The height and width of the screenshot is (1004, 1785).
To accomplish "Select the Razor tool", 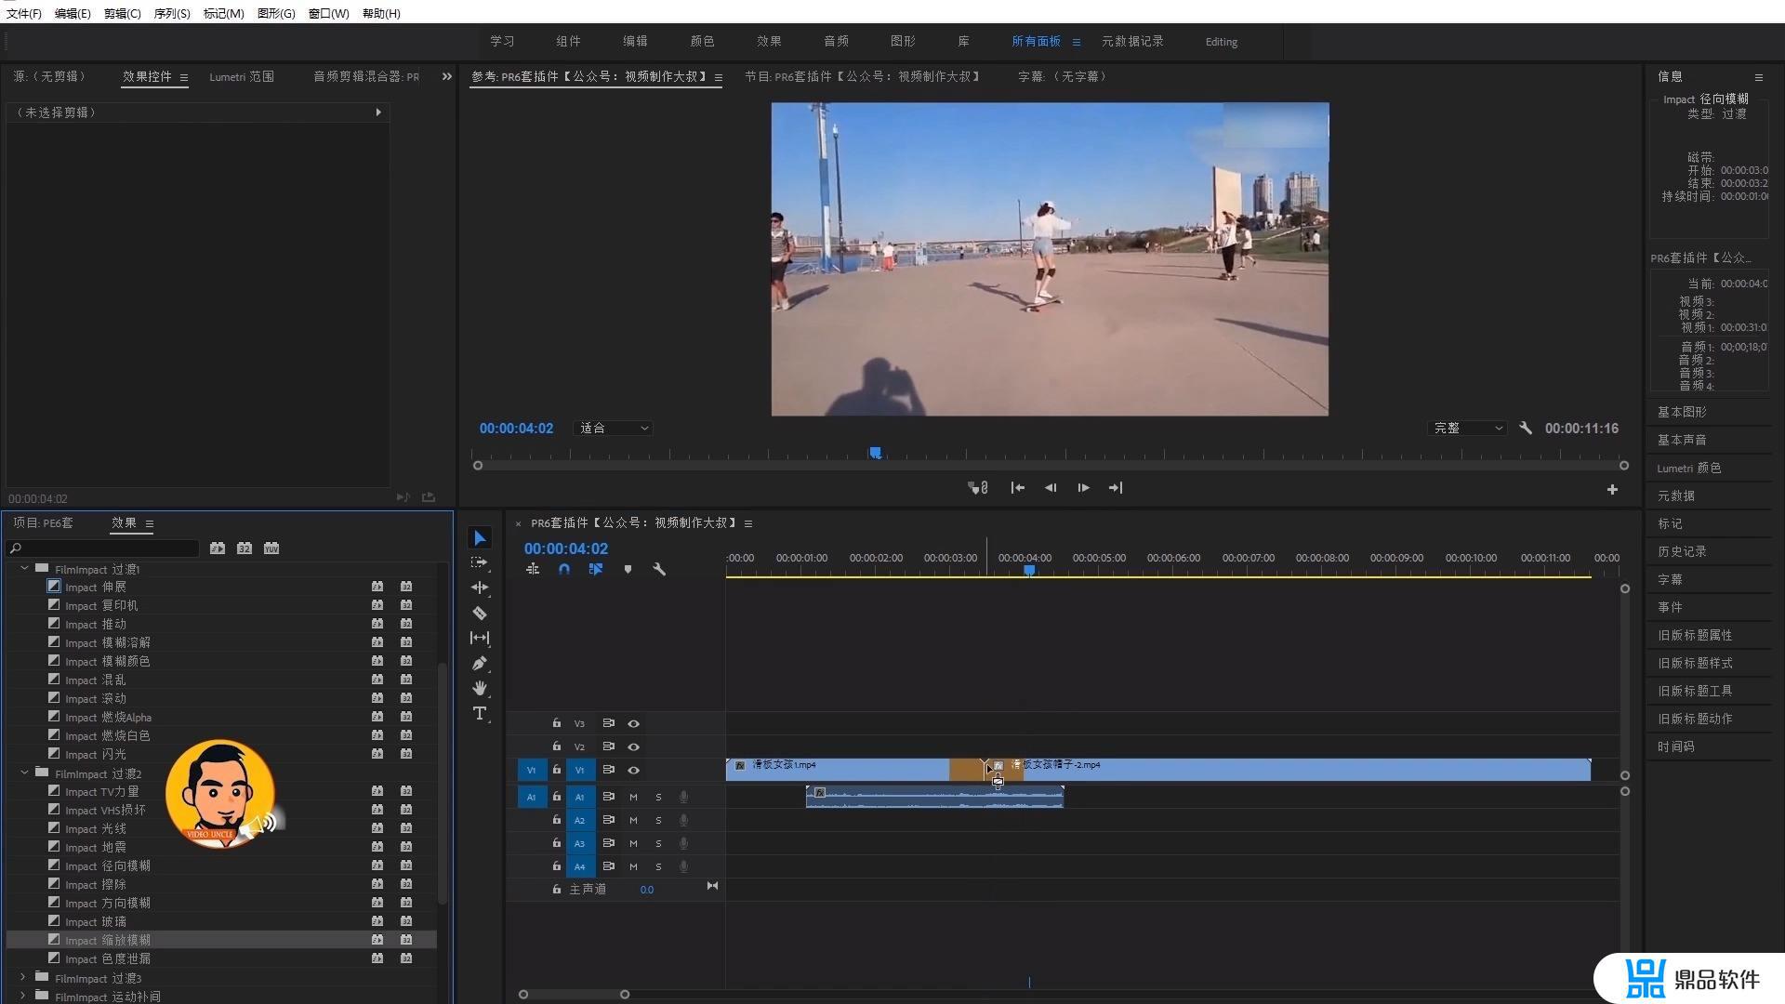I will coord(480,613).
